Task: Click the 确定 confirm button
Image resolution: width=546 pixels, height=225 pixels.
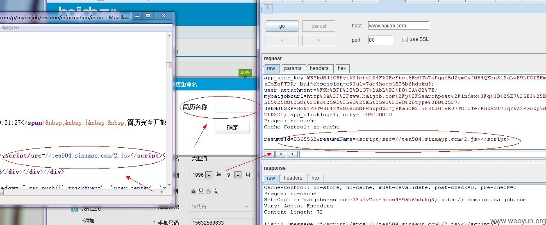Action: tap(232, 127)
